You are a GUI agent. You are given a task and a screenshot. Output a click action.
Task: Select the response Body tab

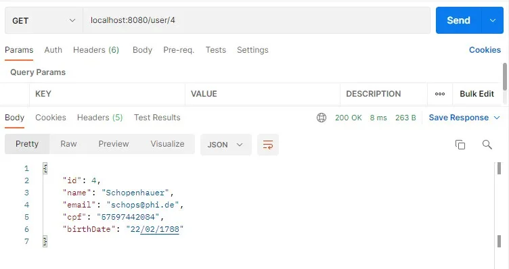pyautogui.click(x=15, y=118)
